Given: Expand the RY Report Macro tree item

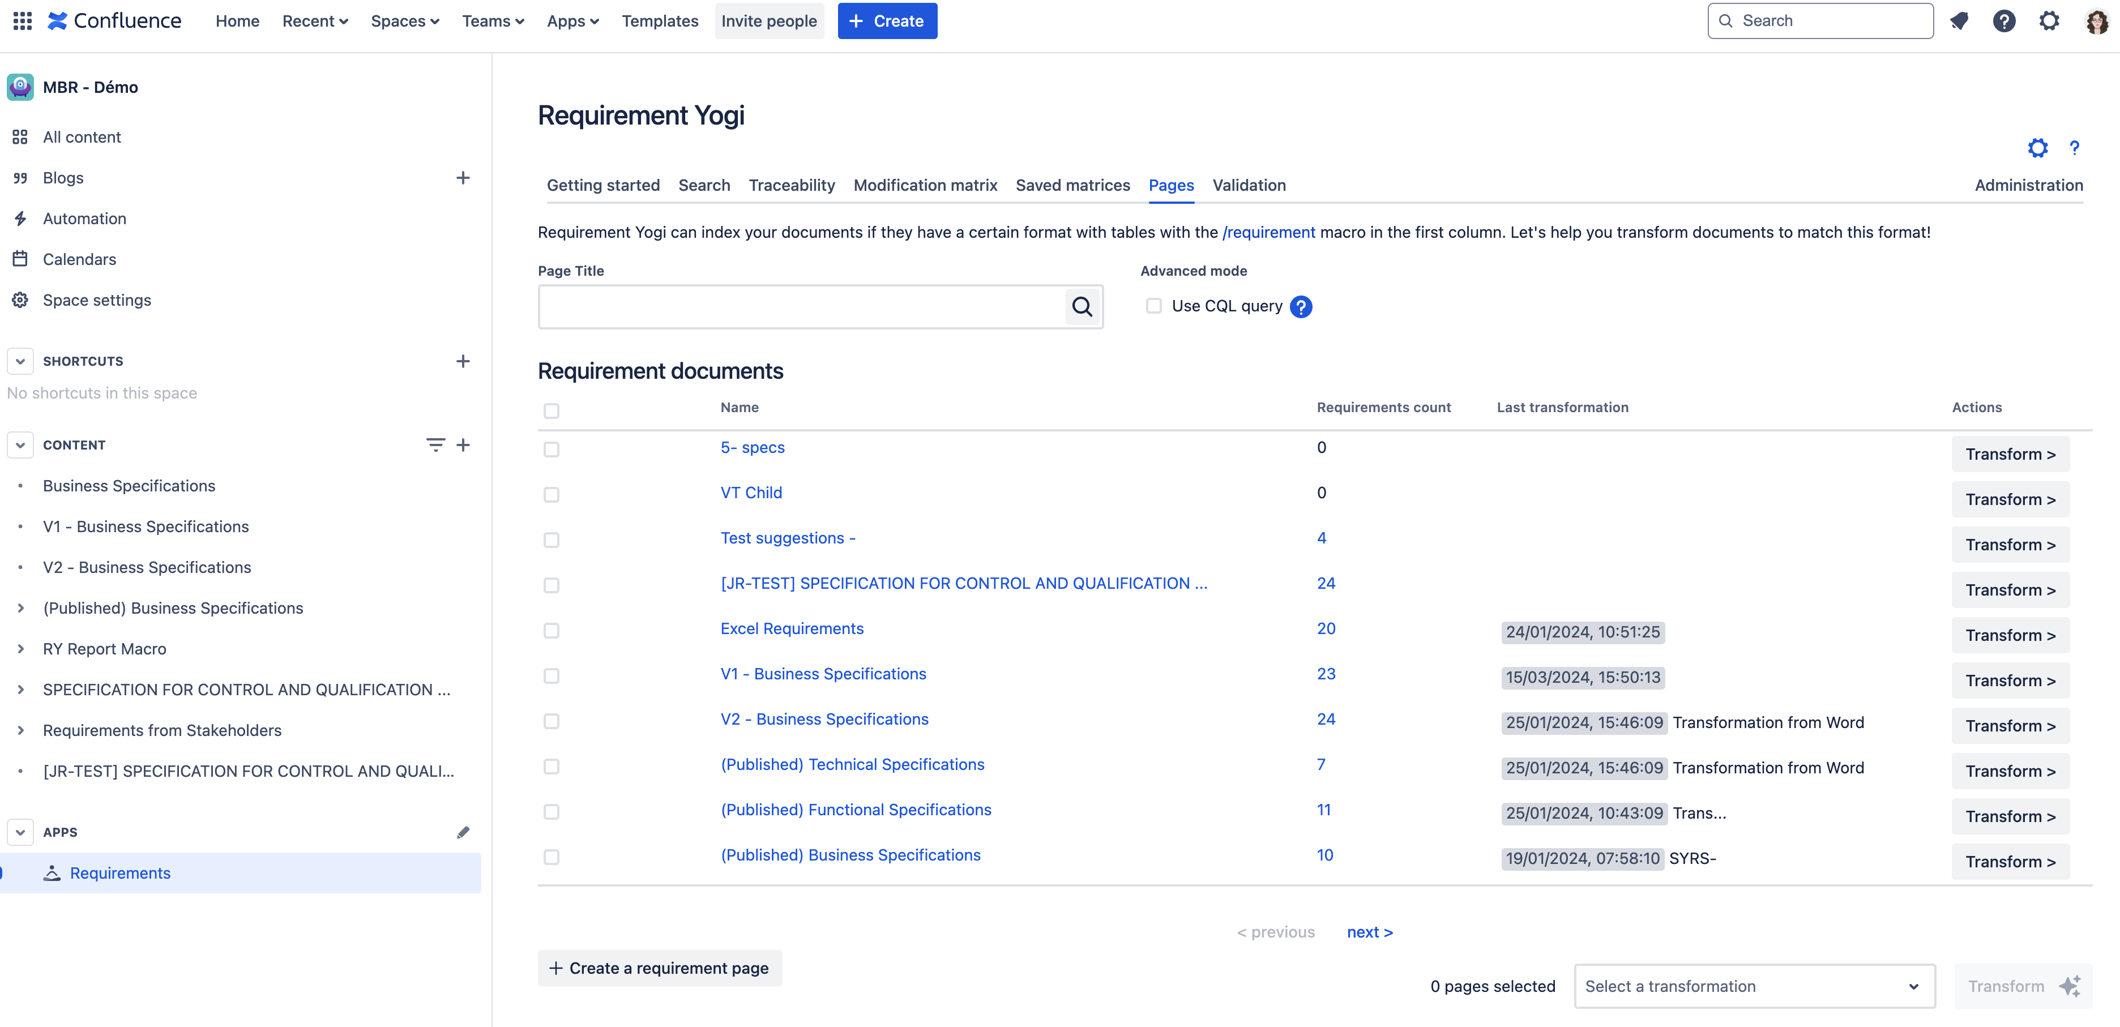Looking at the screenshot, I should [x=20, y=649].
